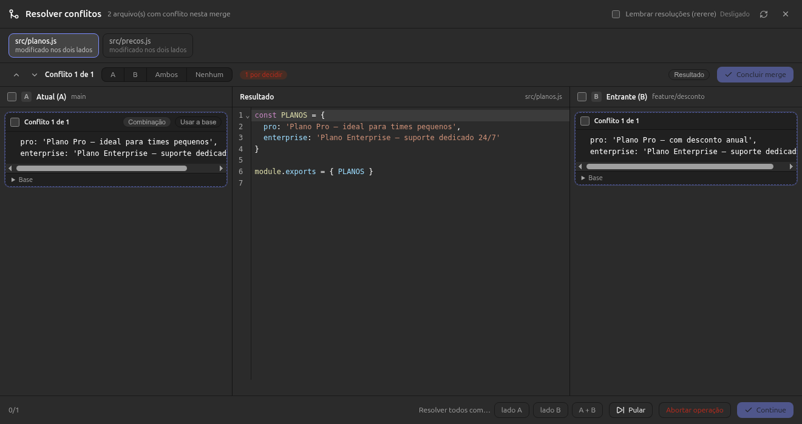Collapse code fold at line 1
Screen dimensions: 802x424
247,116
